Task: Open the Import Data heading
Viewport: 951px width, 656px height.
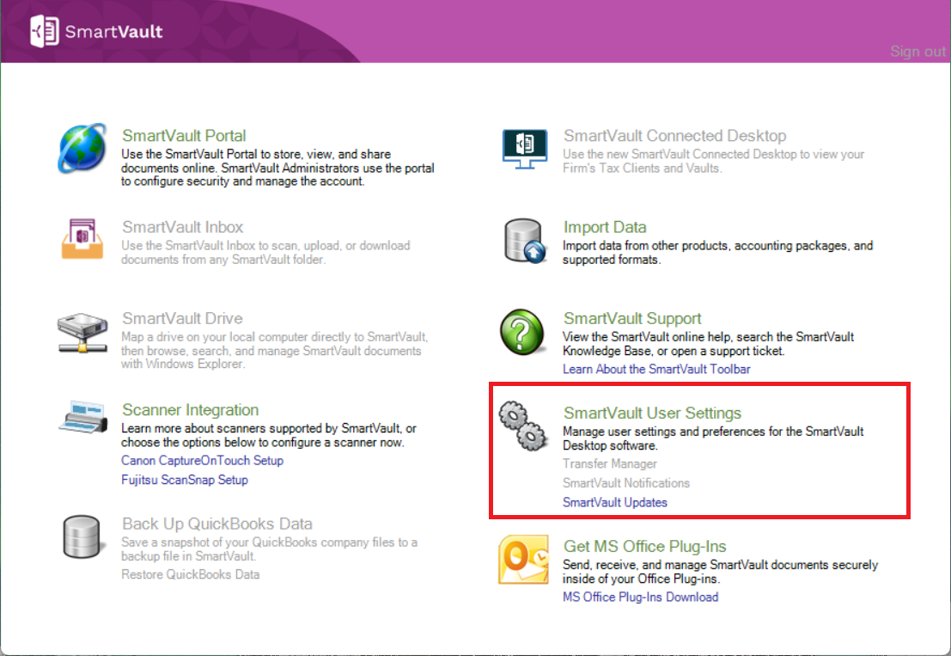Action: pyautogui.click(x=605, y=227)
